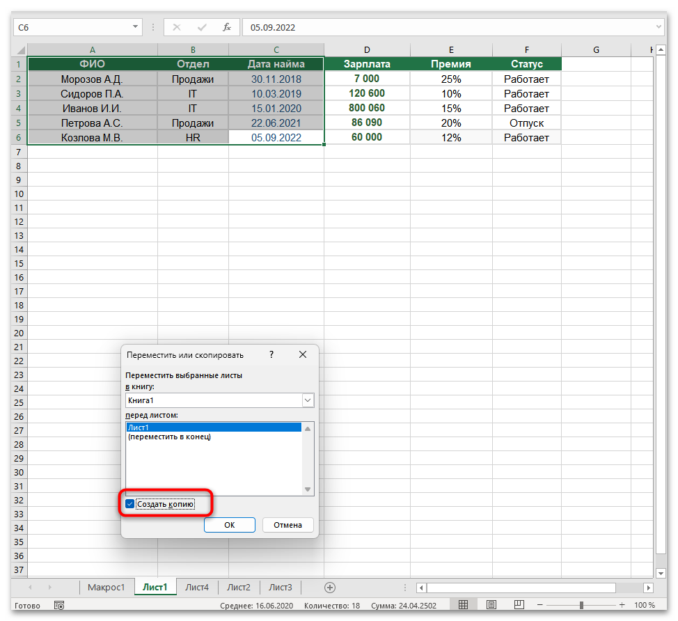The image size is (678, 621).
Task: Uncheck the Создать копию checkbox
Action: (x=129, y=503)
